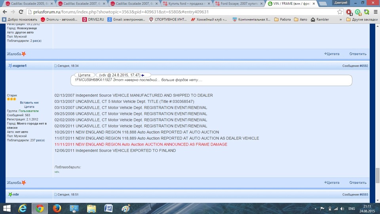Open a new tab button

(323, 4)
